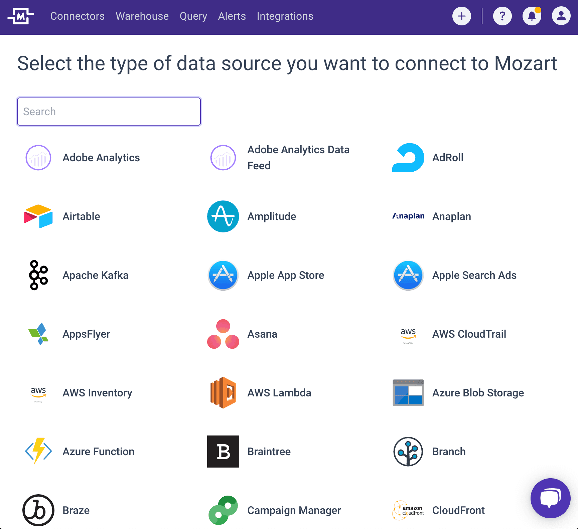This screenshot has width=578, height=529.
Task: Focus the Search data sources field
Action: [109, 112]
